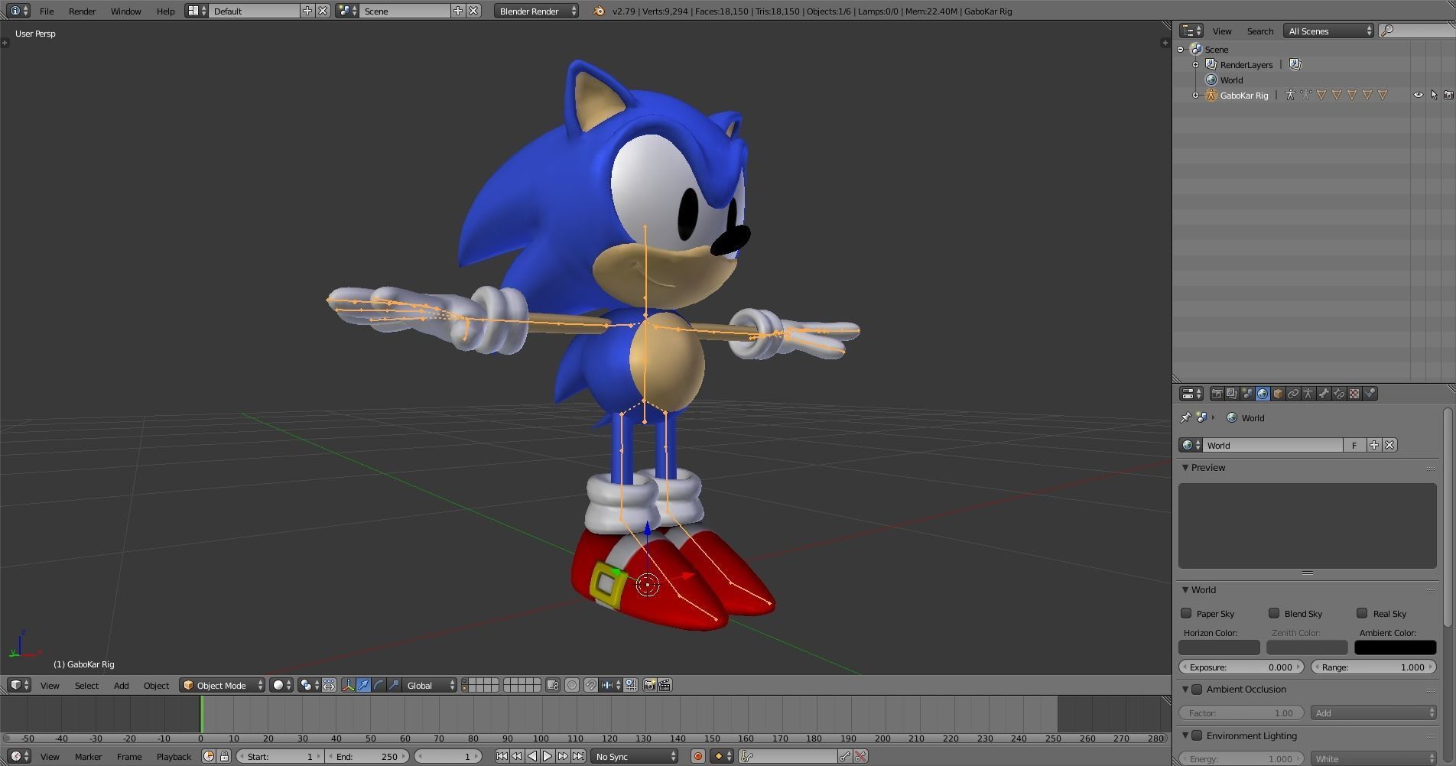Open the World properties tab (globe icon)
Image resolution: width=1456 pixels, height=766 pixels.
1263,394
